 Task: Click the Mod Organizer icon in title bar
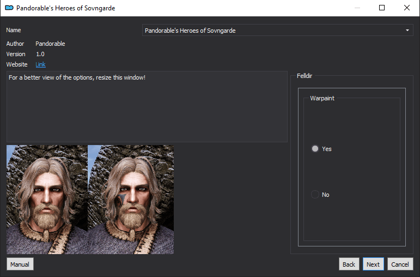(x=9, y=8)
